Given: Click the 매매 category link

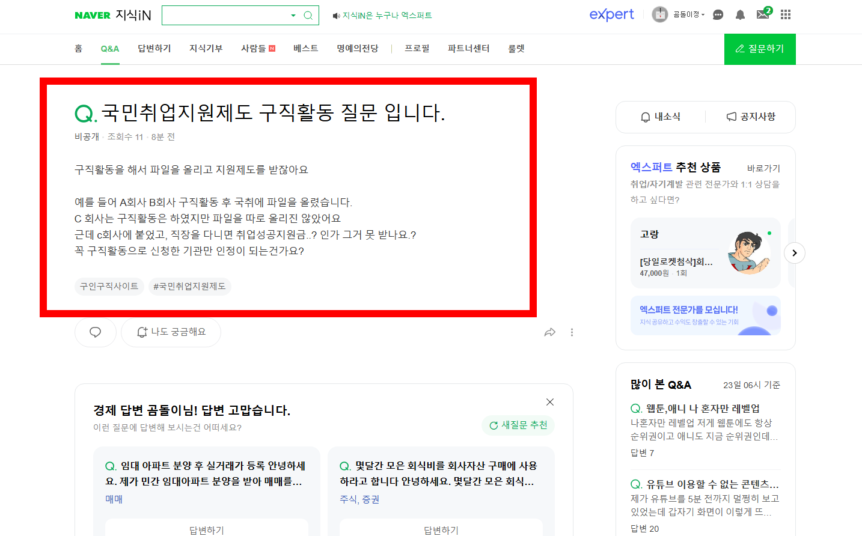Looking at the screenshot, I should pyautogui.click(x=114, y=499).
